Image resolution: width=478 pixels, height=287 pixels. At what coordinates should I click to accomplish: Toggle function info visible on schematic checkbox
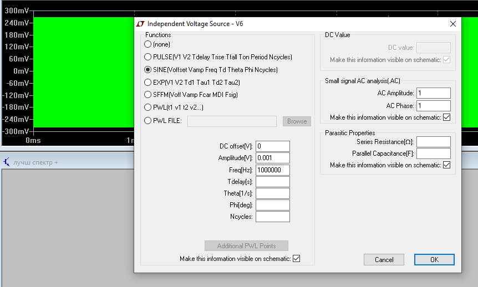296,259
